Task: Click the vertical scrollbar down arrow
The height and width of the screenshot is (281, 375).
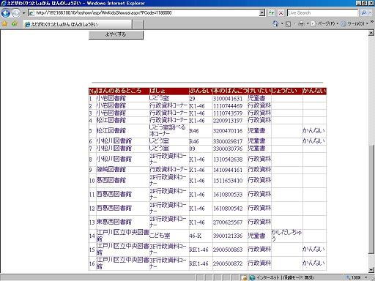Action: (371, 270)
